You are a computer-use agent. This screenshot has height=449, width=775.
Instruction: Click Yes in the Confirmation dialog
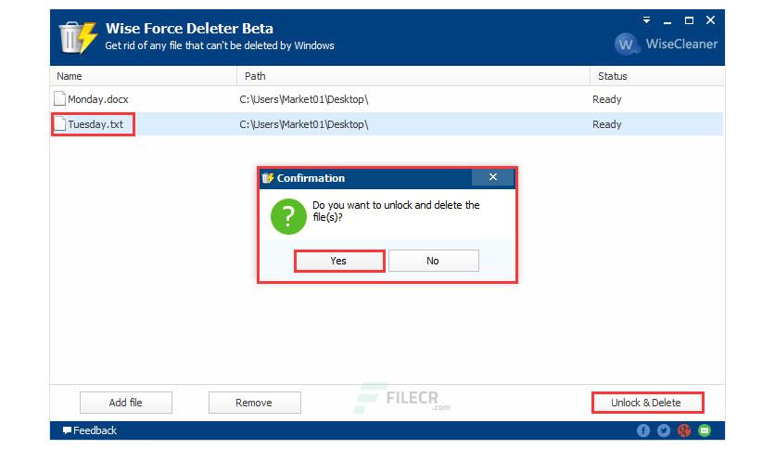pyautogui.click(x=339, y=261)
